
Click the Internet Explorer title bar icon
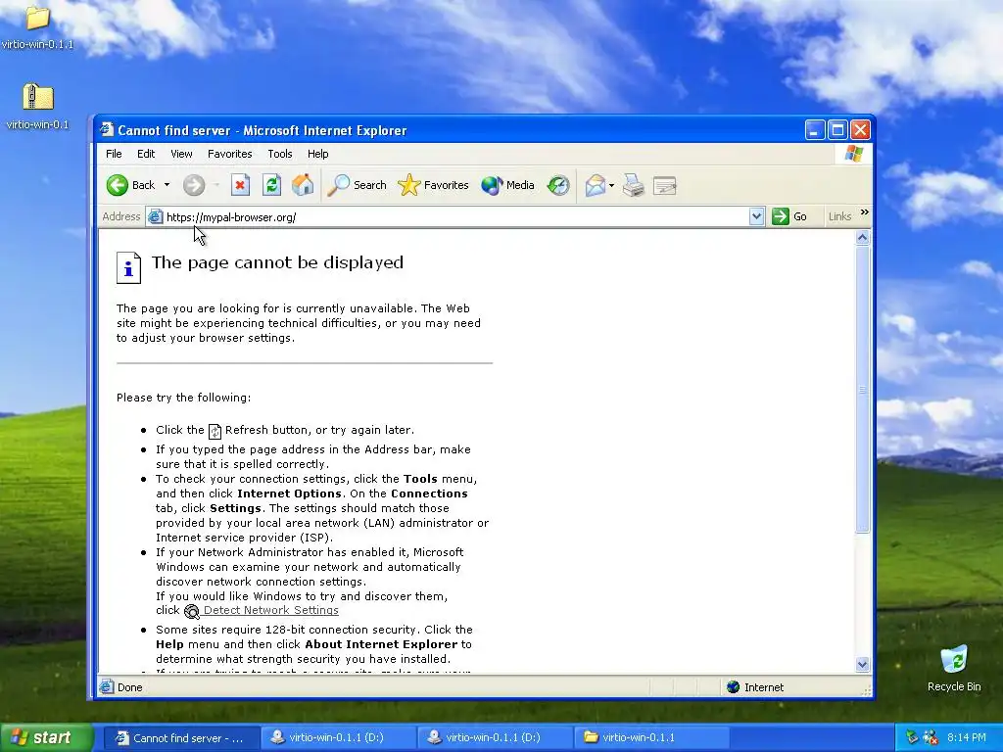[x=107, y=130]
